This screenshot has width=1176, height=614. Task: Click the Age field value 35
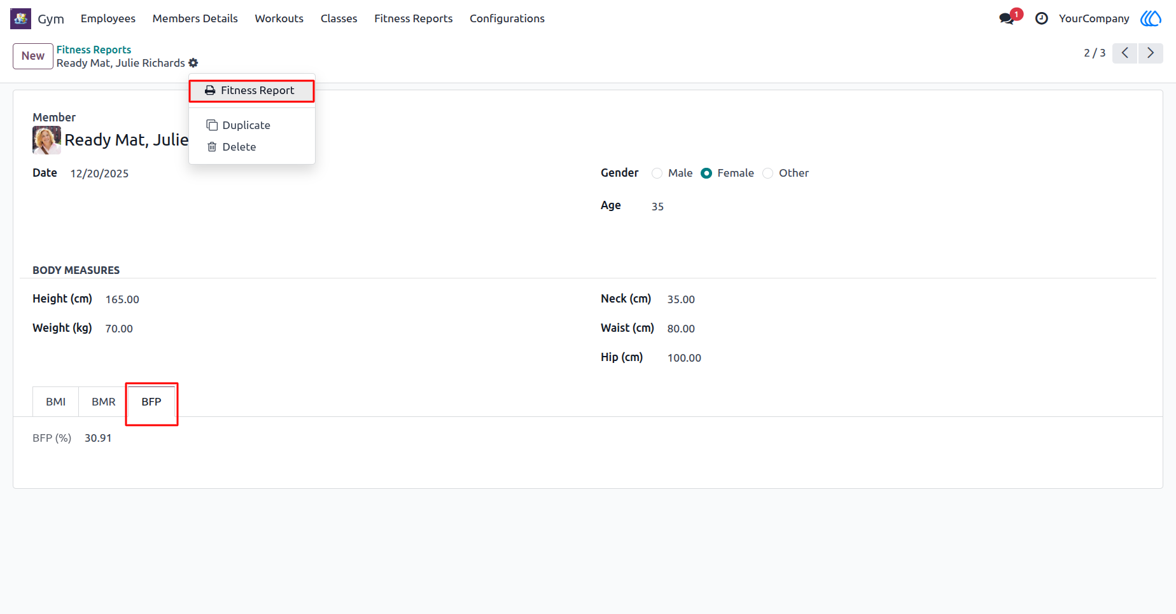click(x=658, y=207)
